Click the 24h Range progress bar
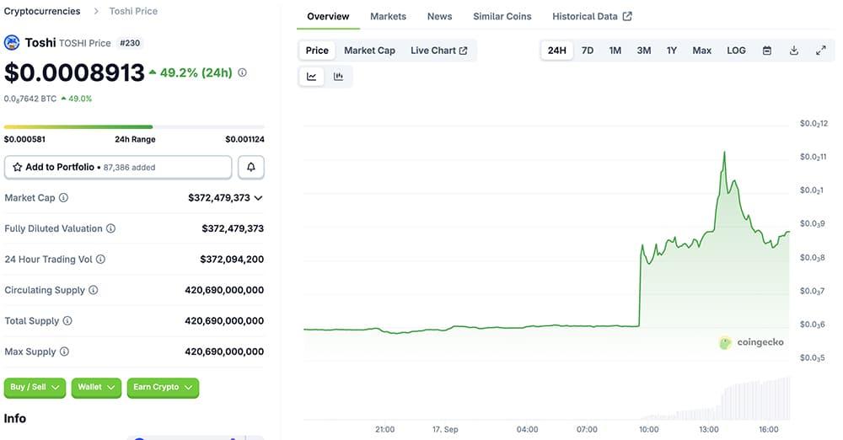 (x=134, y=127)
